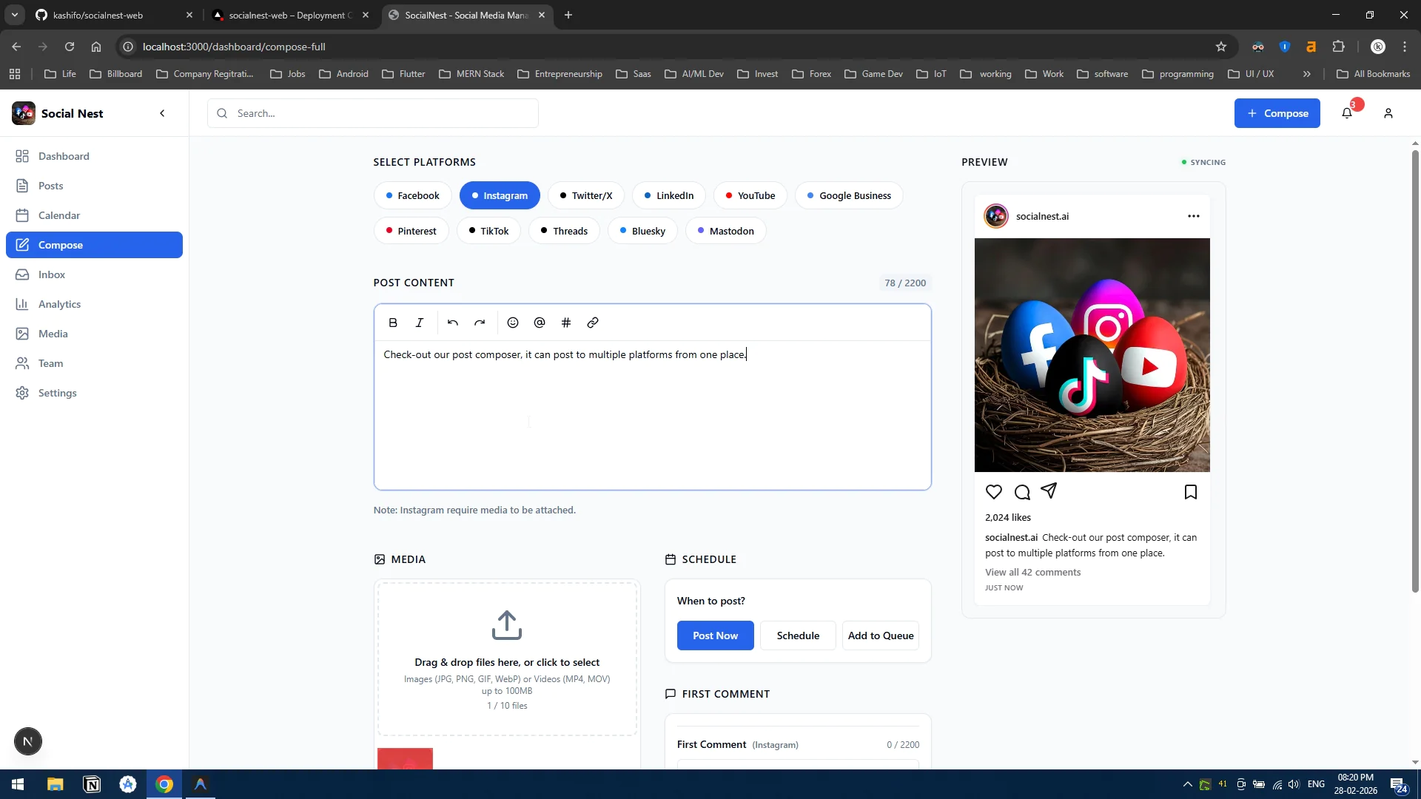1421x799 pixels.
Task: Insert a hashtag using the hashtag icon
Action: point(566,323)
